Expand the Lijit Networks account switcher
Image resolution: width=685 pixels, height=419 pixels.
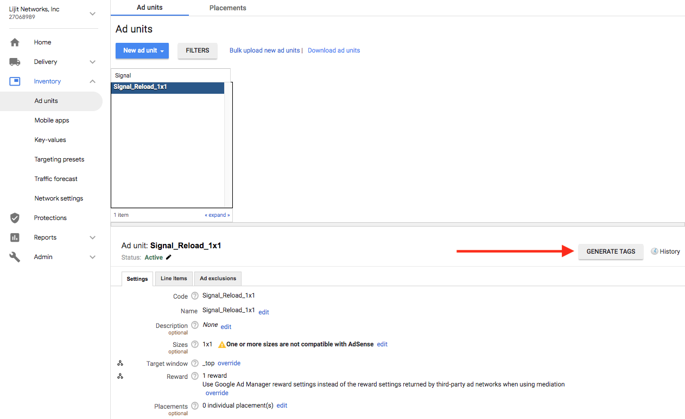click(x=92, y=14)
